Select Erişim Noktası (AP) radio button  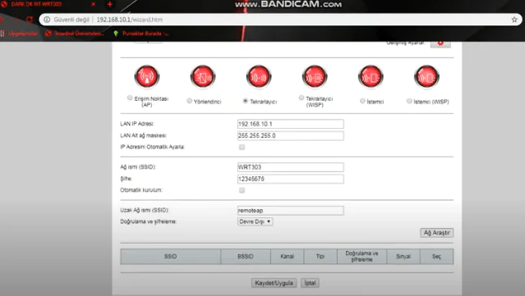130,98
